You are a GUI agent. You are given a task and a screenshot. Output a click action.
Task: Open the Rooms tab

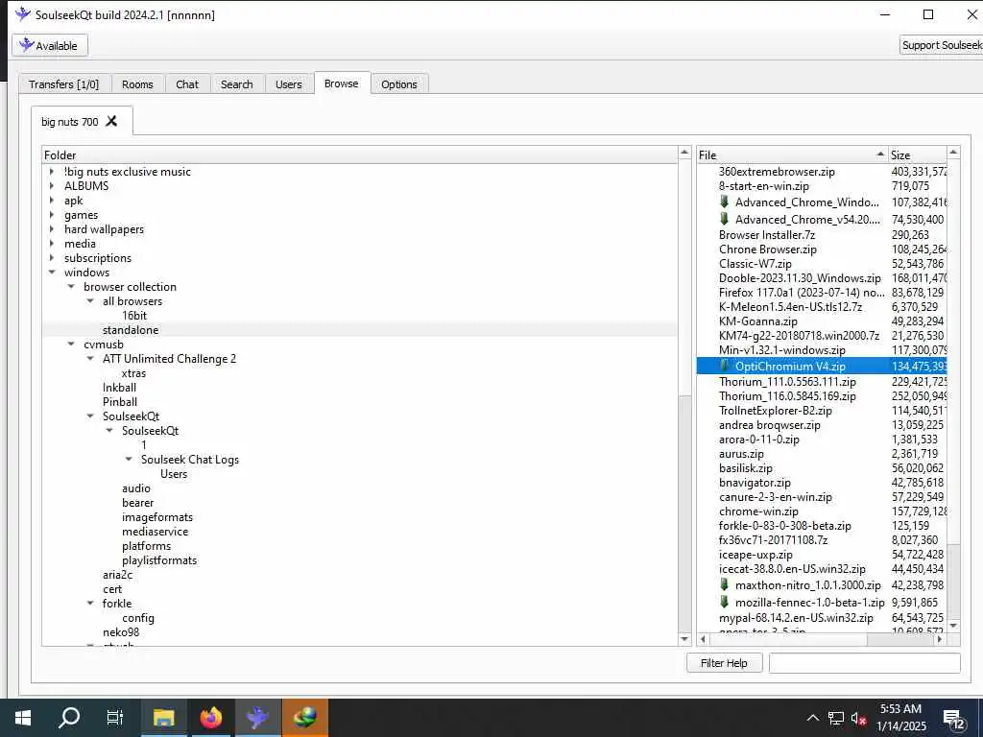137,84
